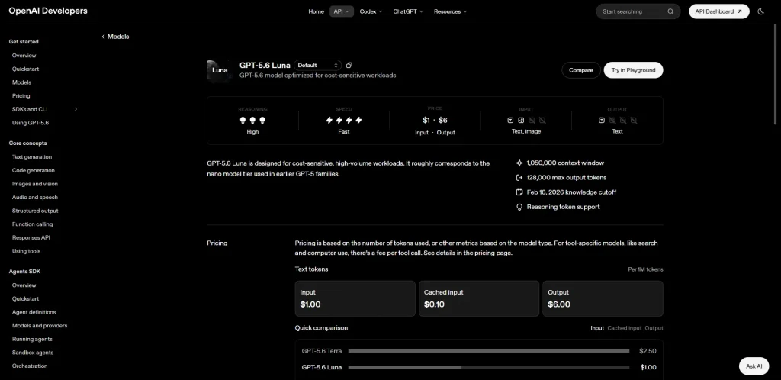Open the API menu dropdown
Viewport: 781px width, 380px height.
coord(342,11)
